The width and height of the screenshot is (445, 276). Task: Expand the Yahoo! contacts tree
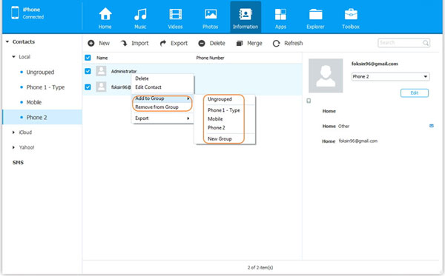[13, 147]
